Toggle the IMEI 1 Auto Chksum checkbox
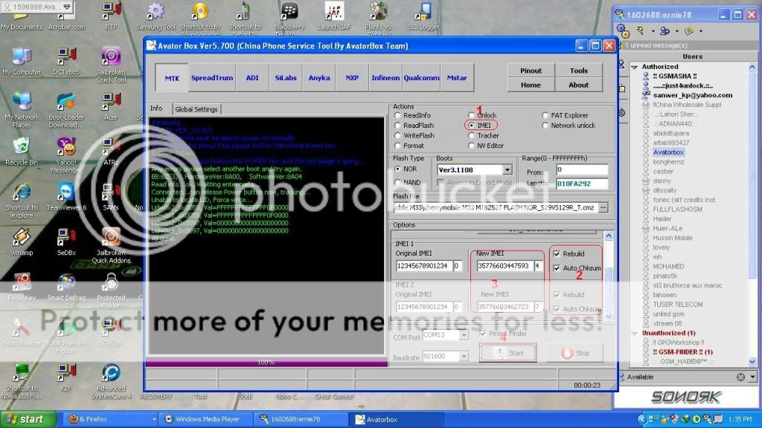762x428 pixels. point(557,268)
